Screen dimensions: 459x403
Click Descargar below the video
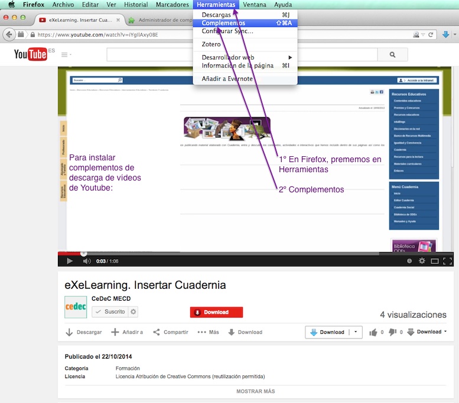tap(84, 332)
